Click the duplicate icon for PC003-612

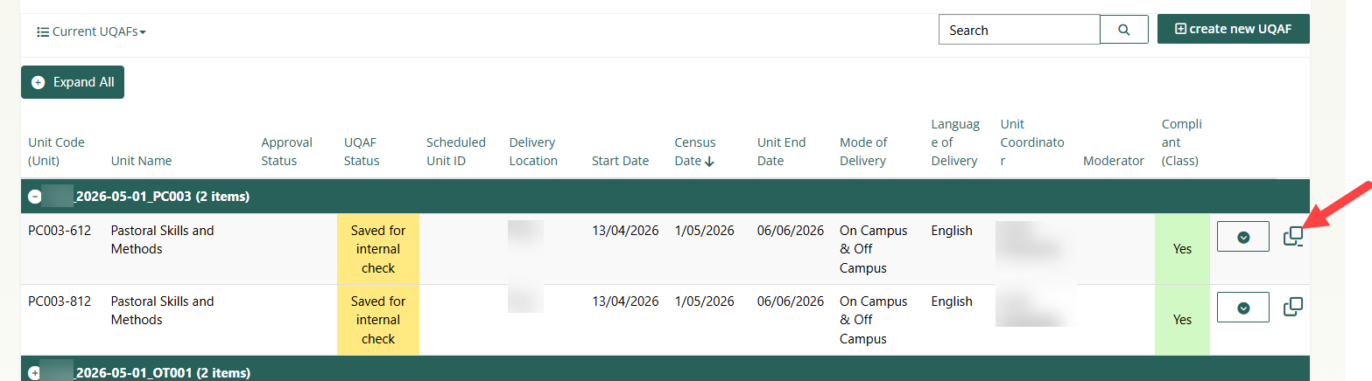(1292, 236)
